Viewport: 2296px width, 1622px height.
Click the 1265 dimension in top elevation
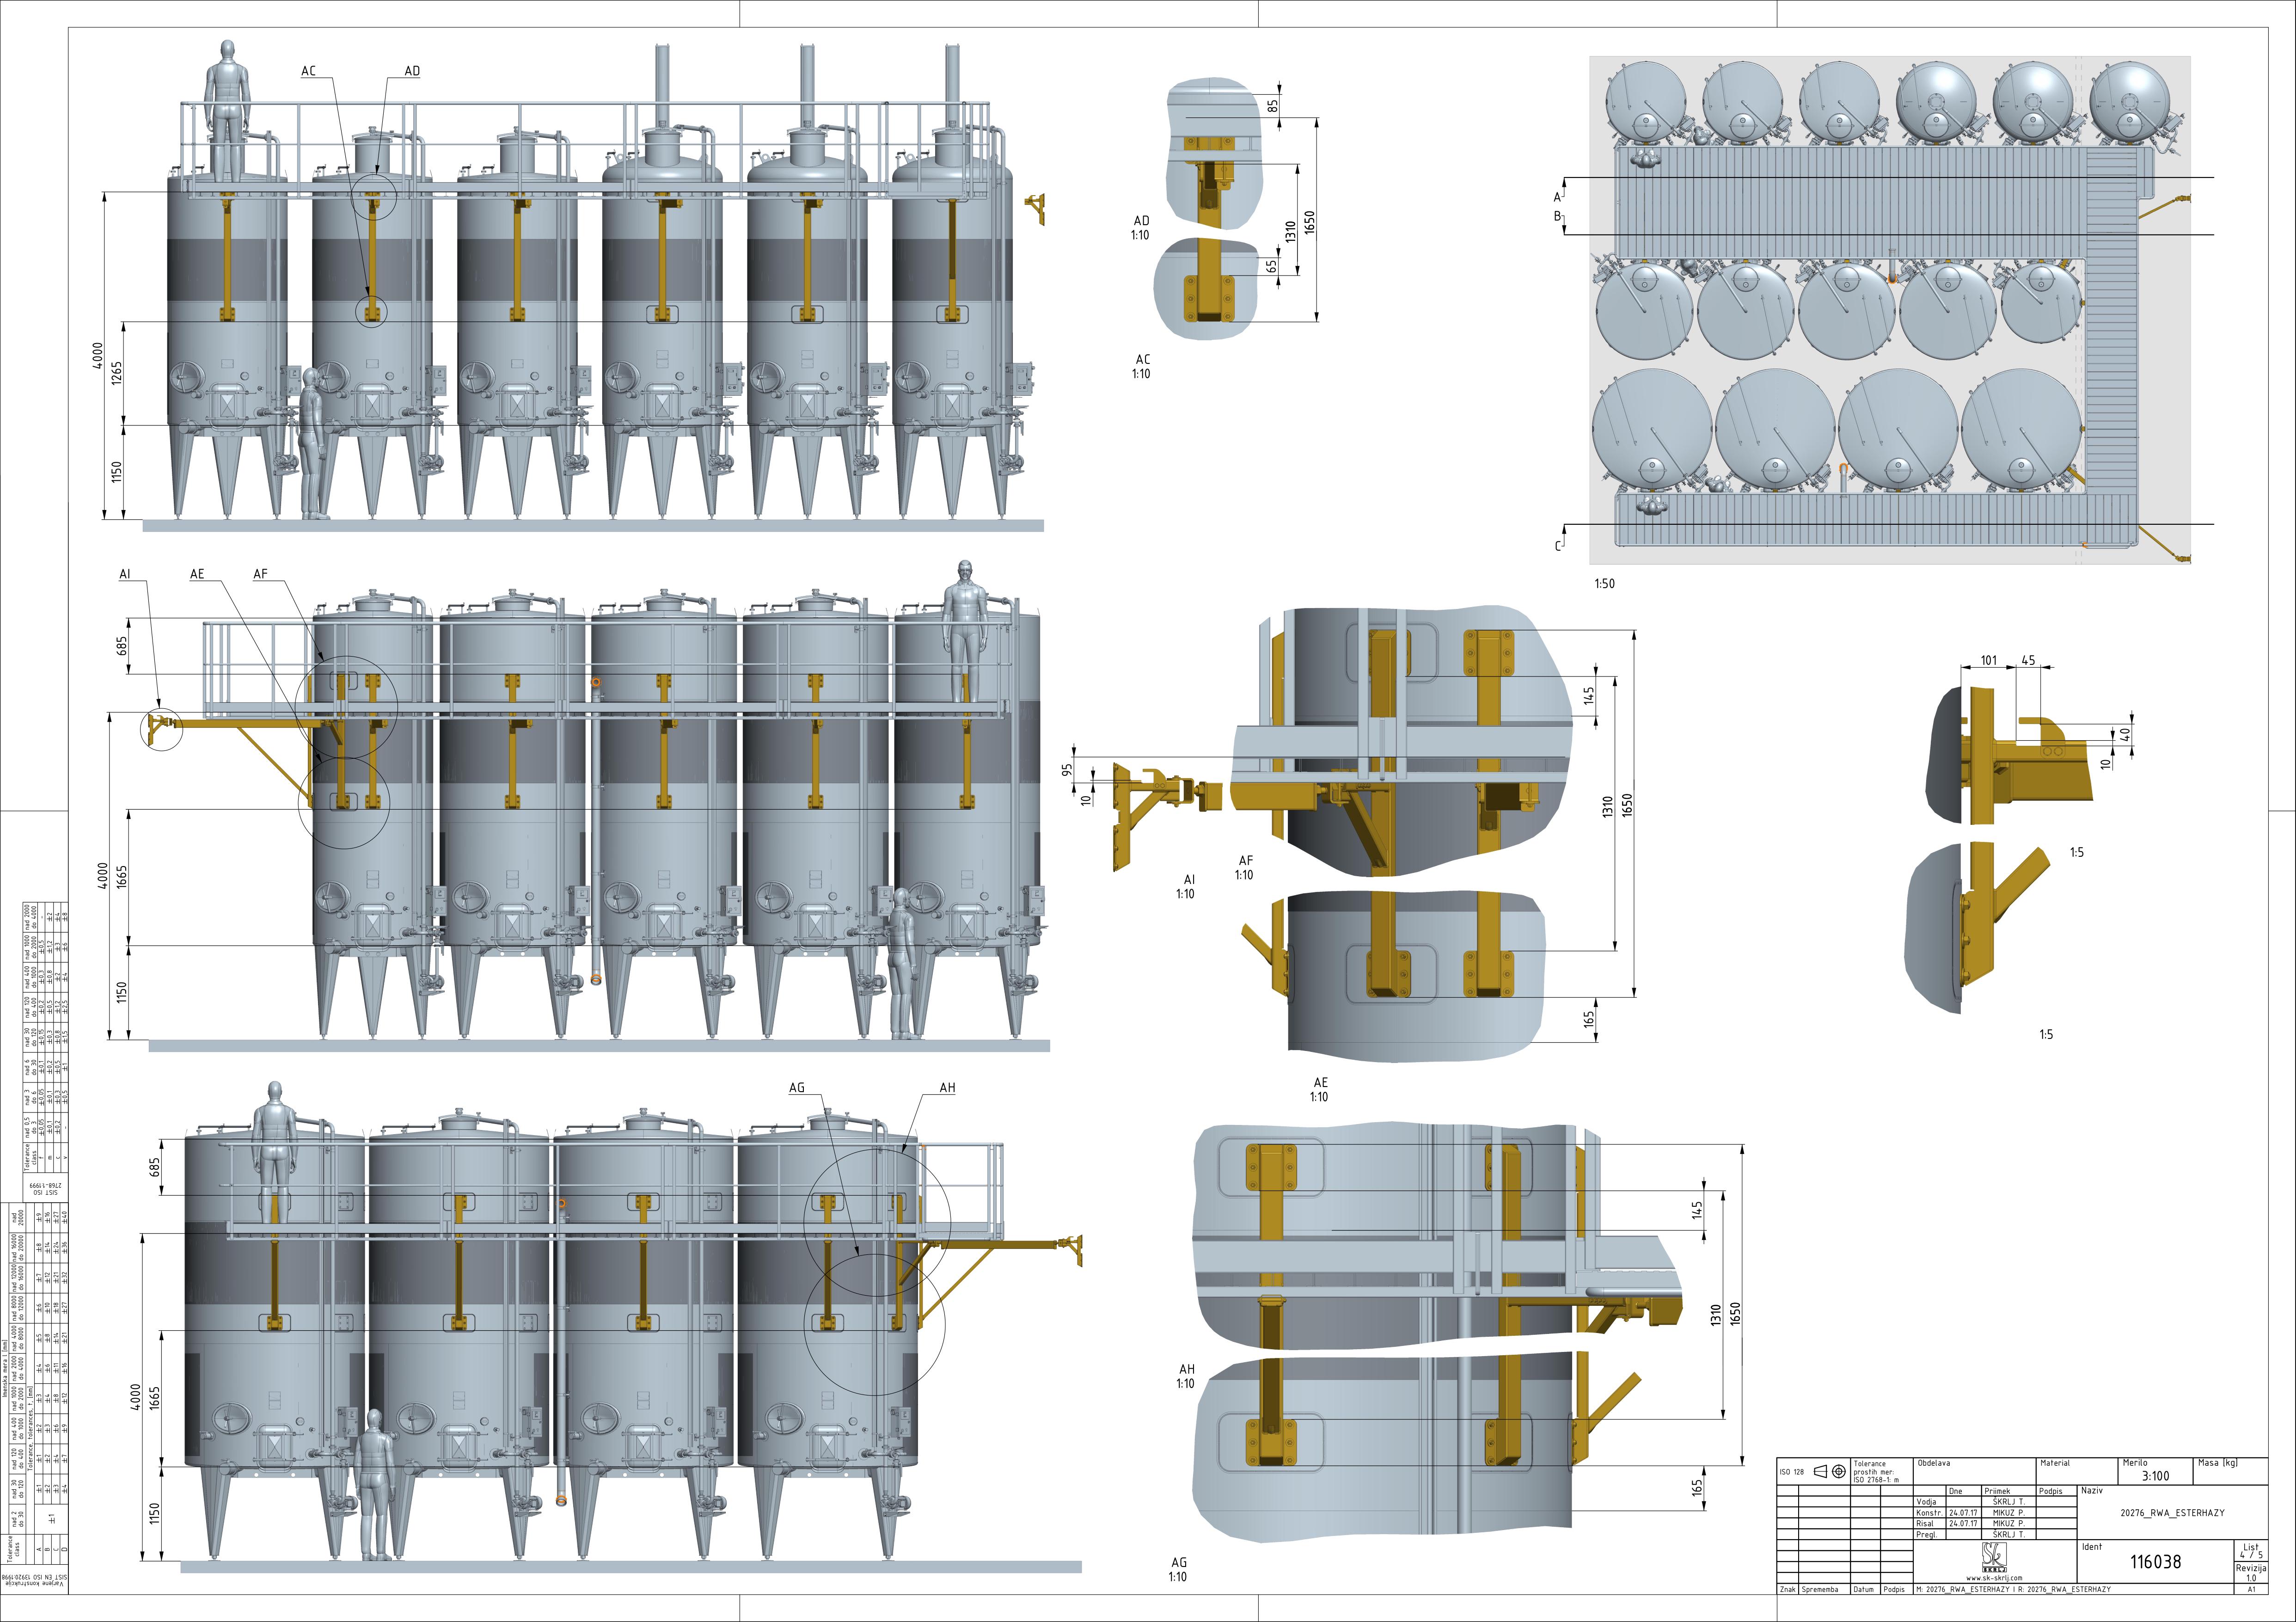pyautogui.click(x=117, y=373)
